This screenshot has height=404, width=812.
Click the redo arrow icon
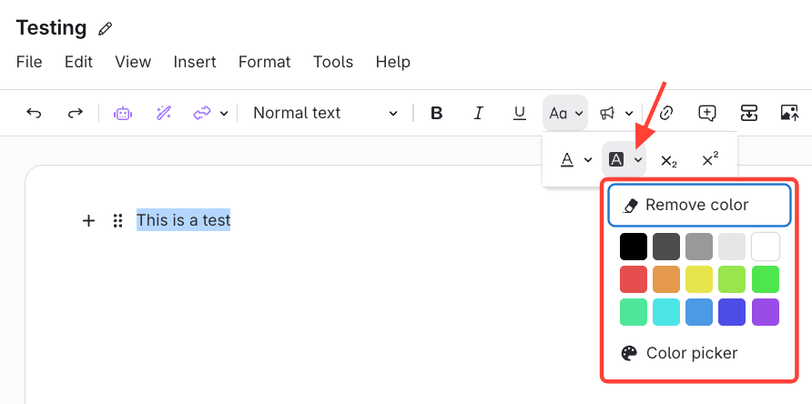(76, 113)
